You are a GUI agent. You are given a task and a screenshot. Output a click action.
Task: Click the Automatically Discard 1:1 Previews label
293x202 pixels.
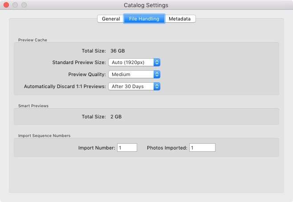pyautogui.click(x=65, y=86)
